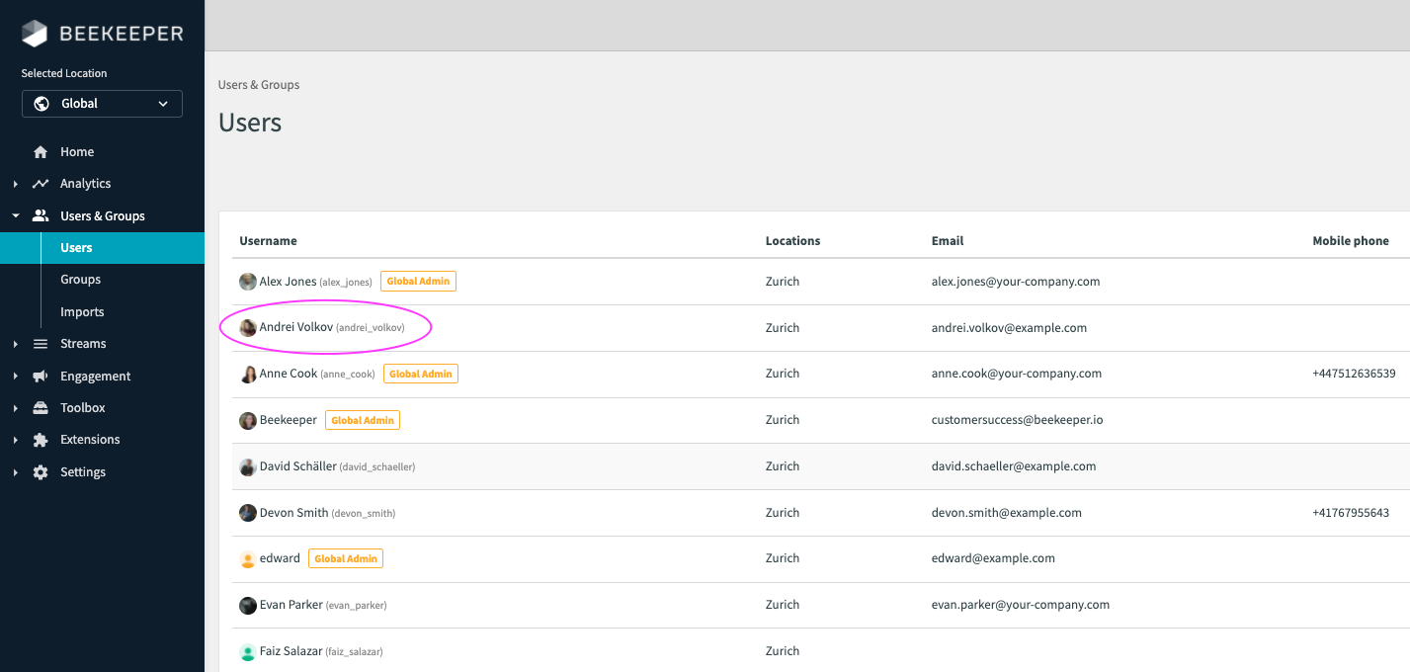Click the Engagement megaphone icon
The image size is (1410, 672).
[x=40, y=376]
